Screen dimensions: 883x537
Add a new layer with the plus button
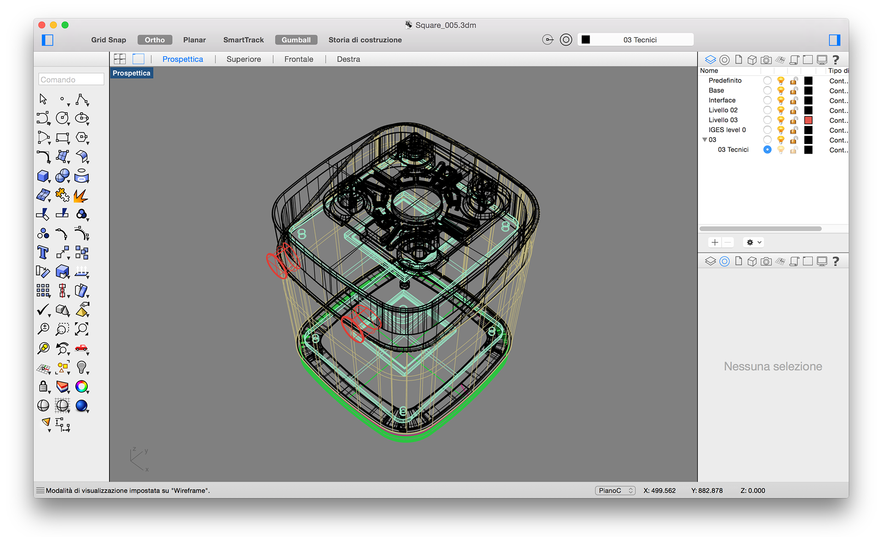(715, 242)
